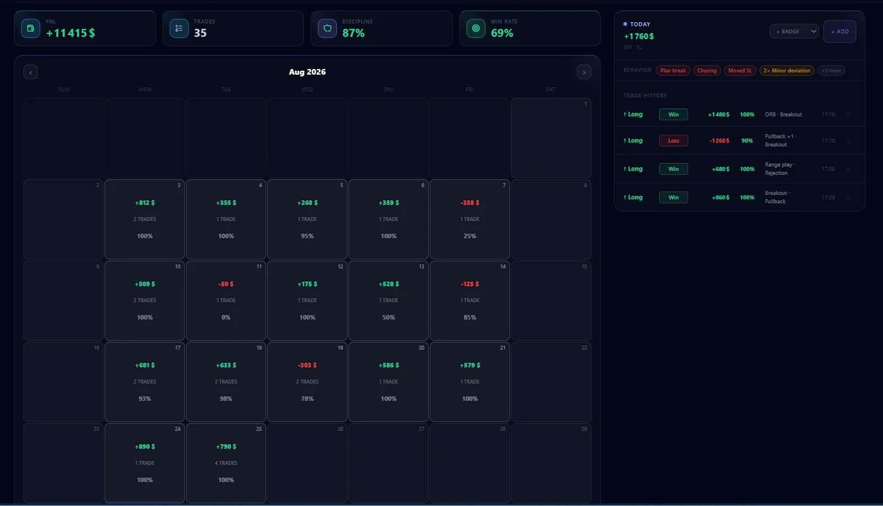Click the 2x Minor deviation tag
Image resolution: width=883 pixels, height=506 pixels.
787,71
